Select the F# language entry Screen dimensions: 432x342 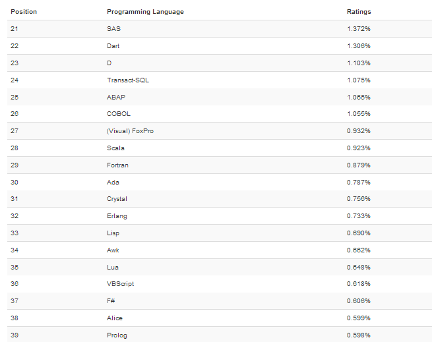(111, 301)
